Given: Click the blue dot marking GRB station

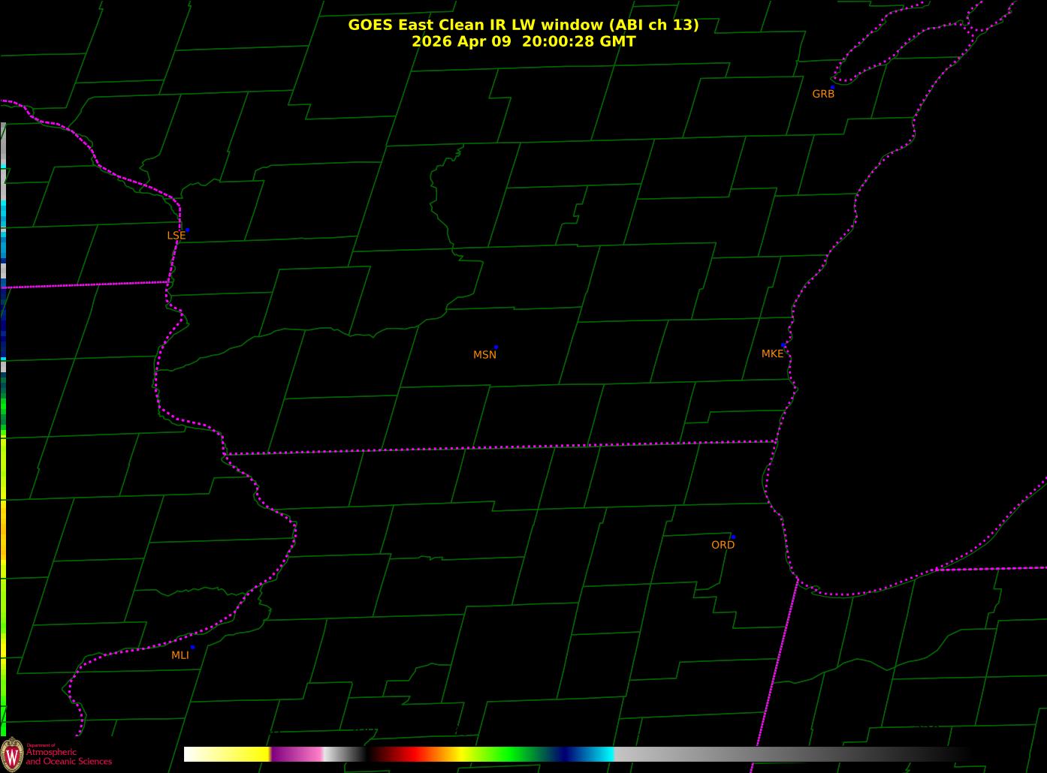Looking at the screenshot, I should point(832,87).
